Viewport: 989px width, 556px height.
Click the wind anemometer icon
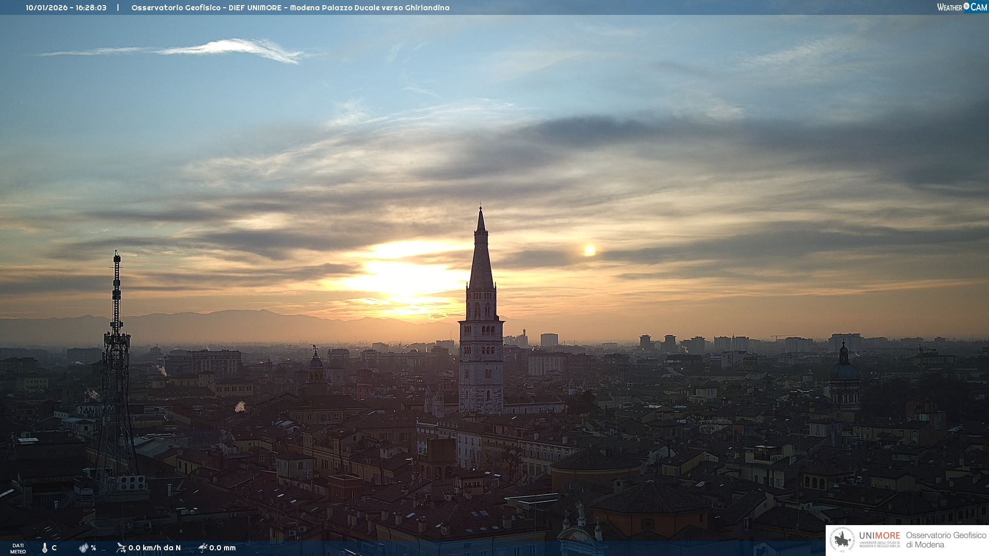coord(121,548)
